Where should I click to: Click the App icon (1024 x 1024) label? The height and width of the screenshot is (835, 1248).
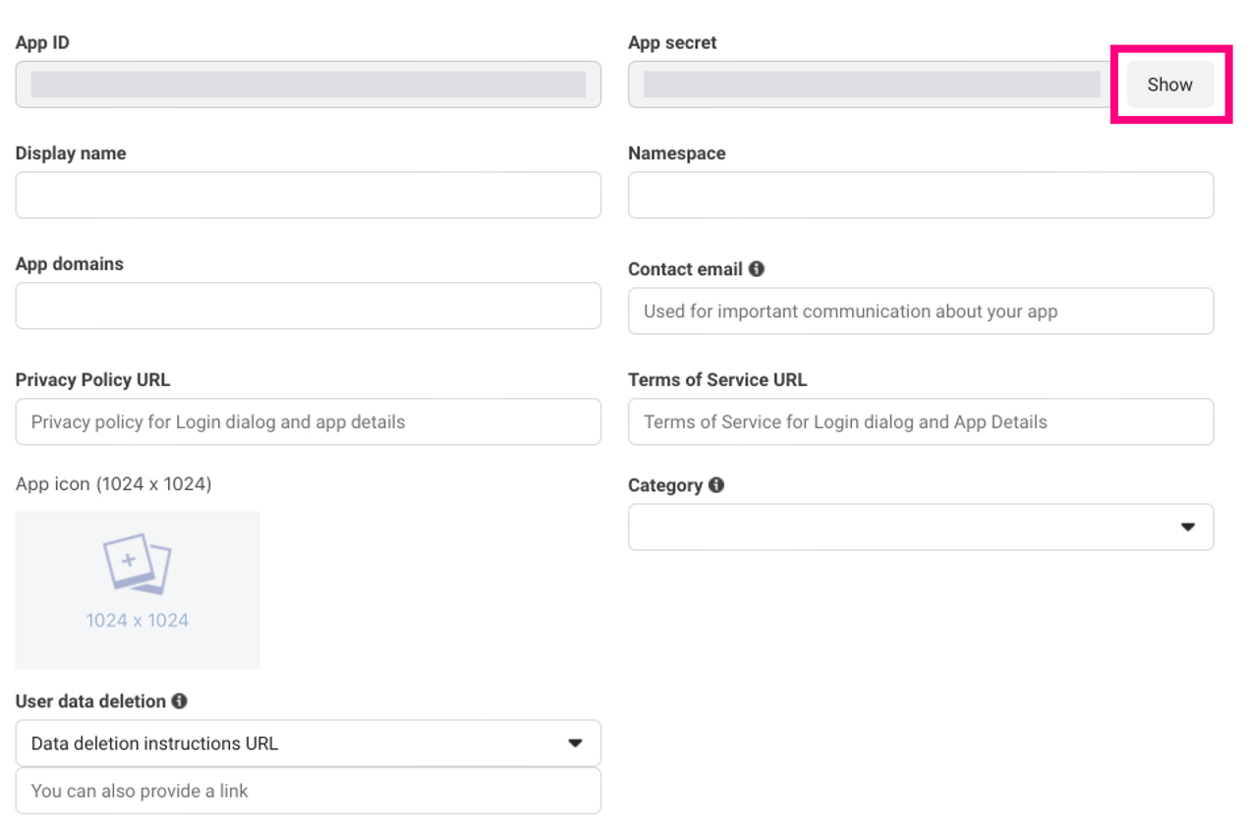pyautogui.click(x=113, y=483)
